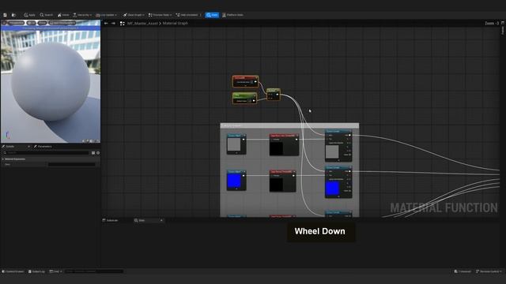506x284 pixels.
Task: Focus the console command input field
Action: tap(94, 271)
